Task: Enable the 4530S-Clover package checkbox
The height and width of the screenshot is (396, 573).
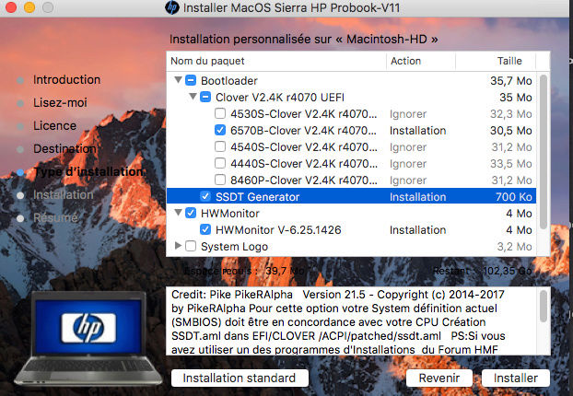Action: 220,113
